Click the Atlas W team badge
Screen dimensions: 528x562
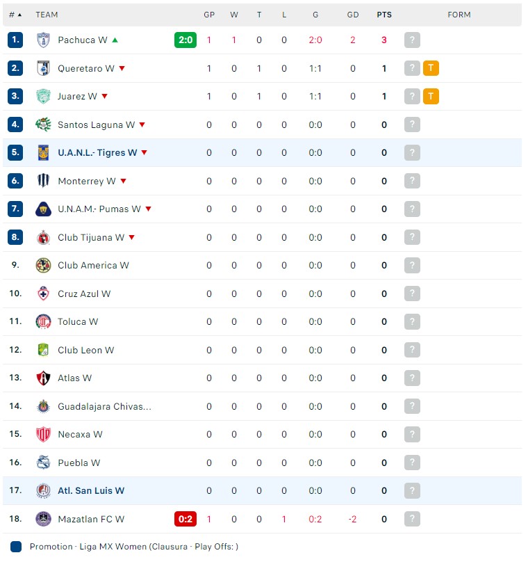tap(42, 378)
